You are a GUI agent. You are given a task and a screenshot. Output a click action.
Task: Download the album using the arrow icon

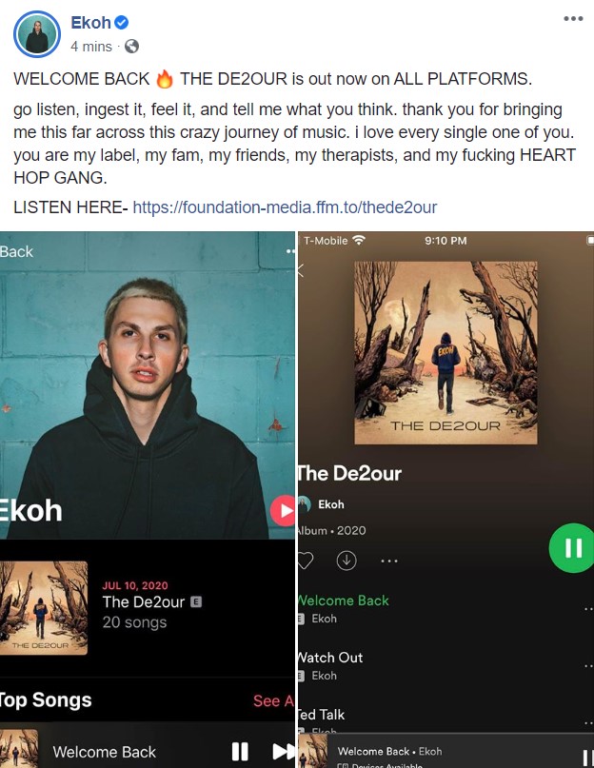coord(346,561)
